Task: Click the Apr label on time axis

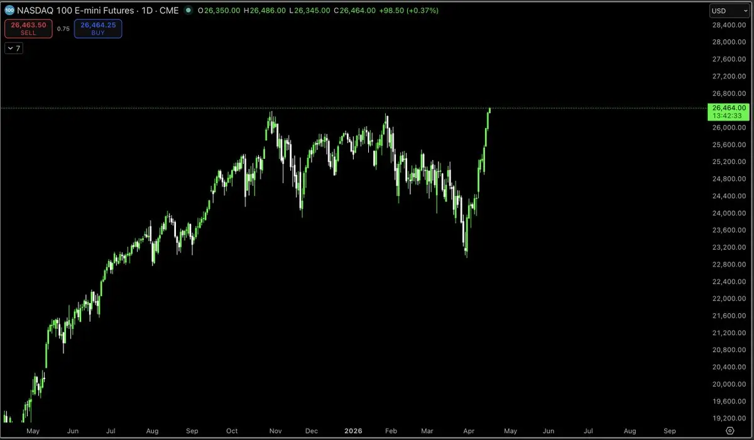Action: [x=470, y=431]
